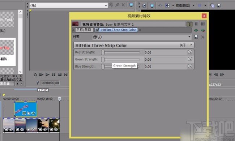This screenshot has width=235, height=141.
Task: Click the 00:00:00;00 timecode field in trimmer
Action: [50, 83]
